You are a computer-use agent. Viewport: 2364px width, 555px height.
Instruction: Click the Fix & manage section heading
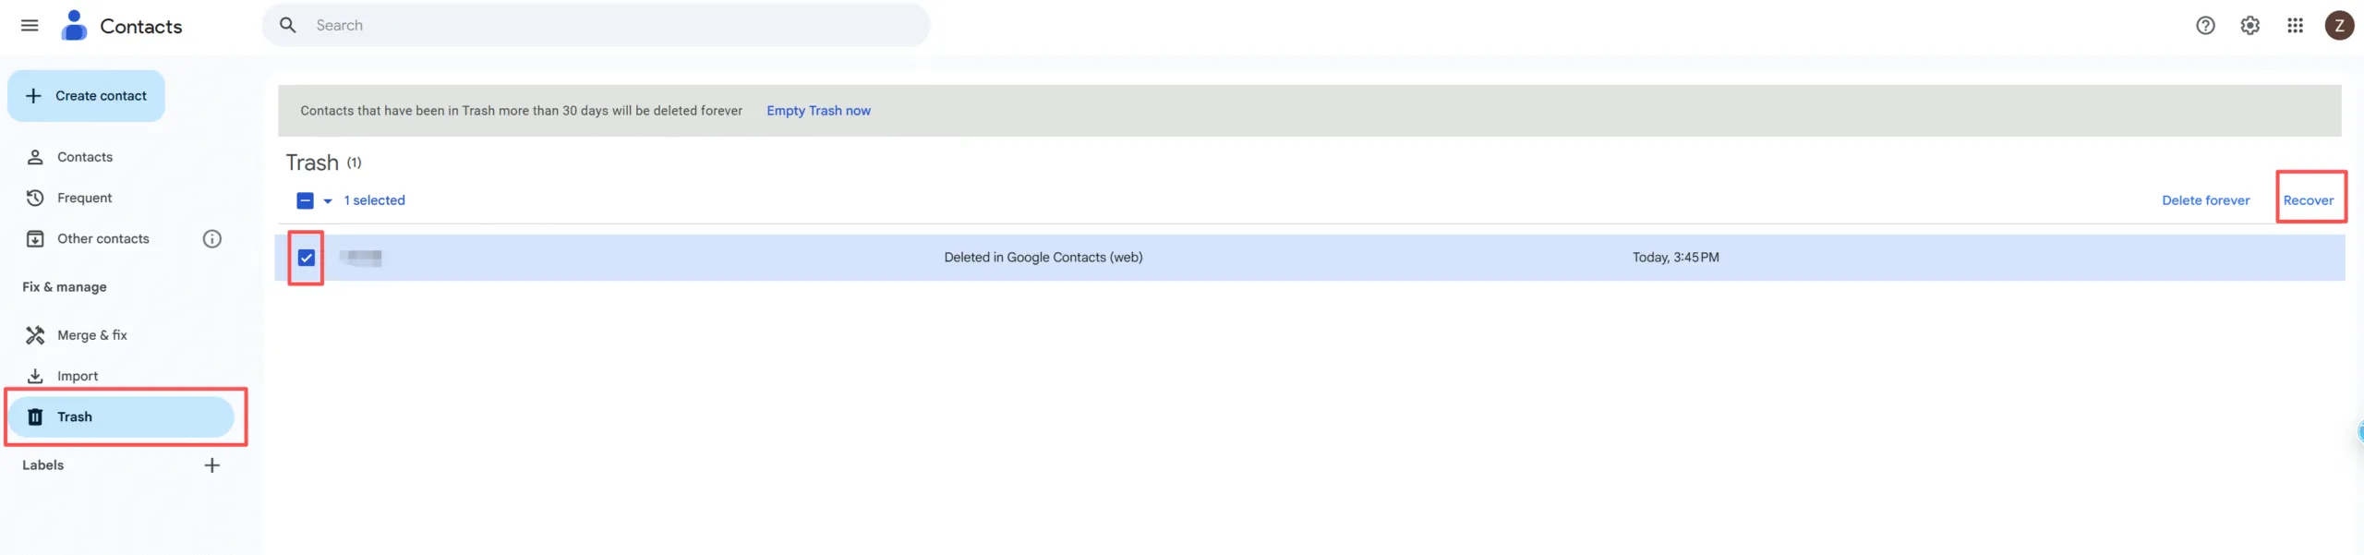(65, 287)
